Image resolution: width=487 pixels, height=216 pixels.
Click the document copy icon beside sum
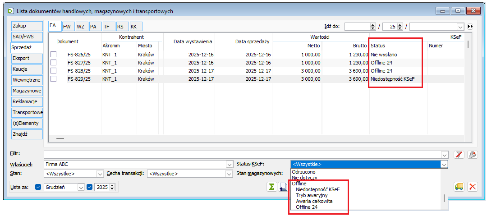(283, 187)
